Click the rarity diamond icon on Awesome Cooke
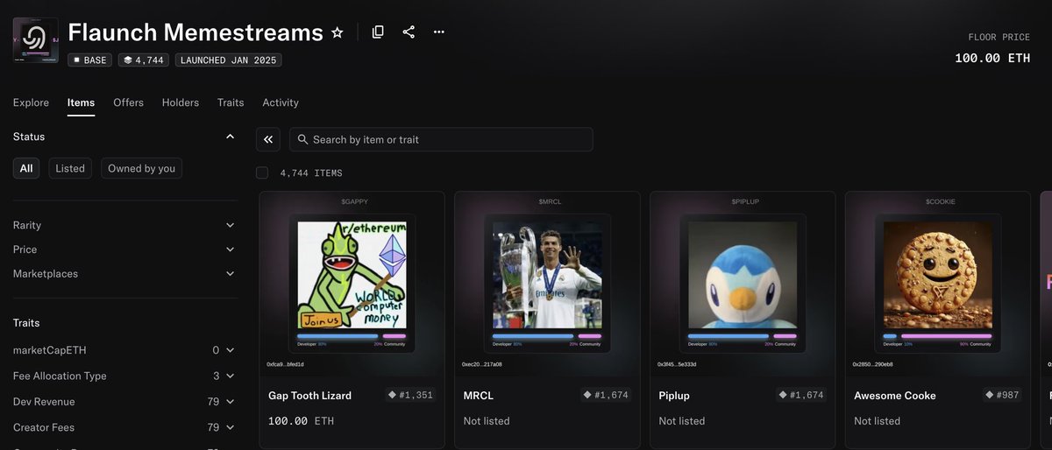 [x=991, y=395]
